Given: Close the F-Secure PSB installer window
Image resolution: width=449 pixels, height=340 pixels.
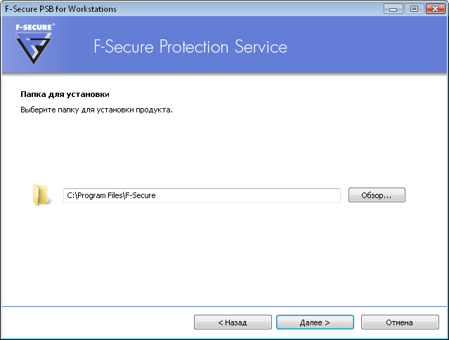Looking at the screenshot, I should pos(433,8).
